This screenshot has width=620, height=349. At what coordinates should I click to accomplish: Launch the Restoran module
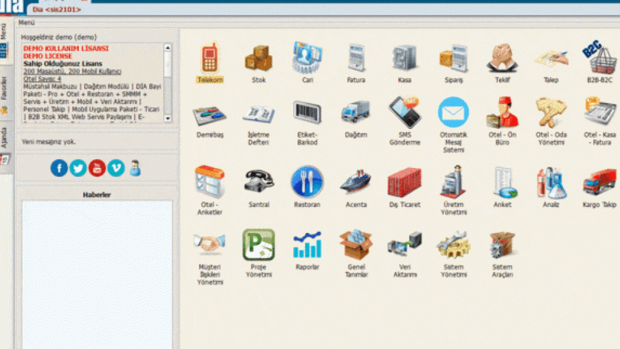click(307, 182)
